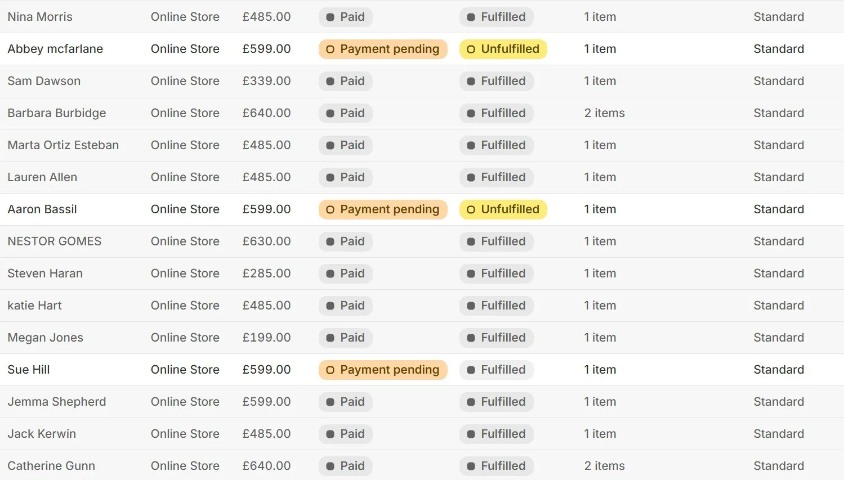Click Abbey mcfarlane's Payment pending badge
Screen dimensions: 844x480
(383, 49)
